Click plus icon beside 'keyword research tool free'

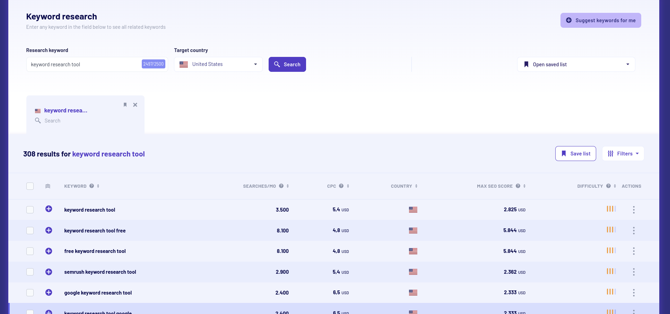point(49,230)
